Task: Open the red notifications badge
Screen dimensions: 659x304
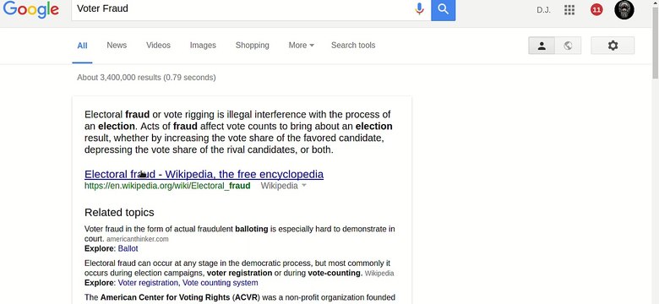Action: tap(596, 9)
